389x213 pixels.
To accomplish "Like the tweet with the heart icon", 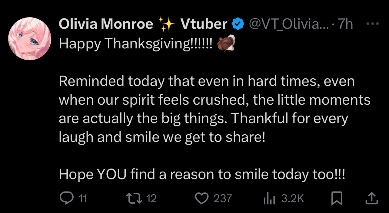I will tap(201, 198).
